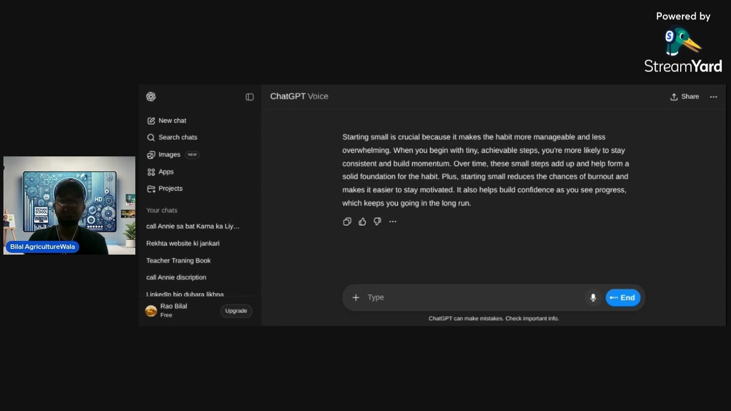This screenshot has width=731, height=411.
Task: Click the 'Powered by' text
Action: [683, 17]
